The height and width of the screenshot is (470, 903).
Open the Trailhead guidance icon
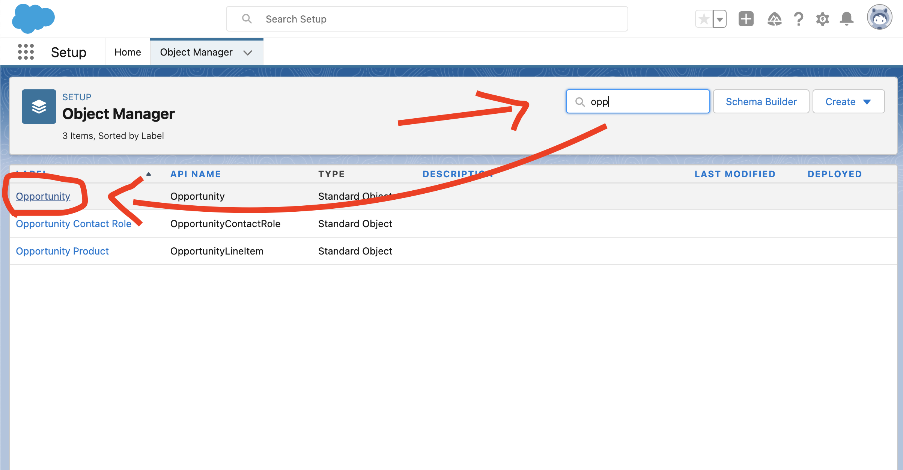tap(775, 19)
